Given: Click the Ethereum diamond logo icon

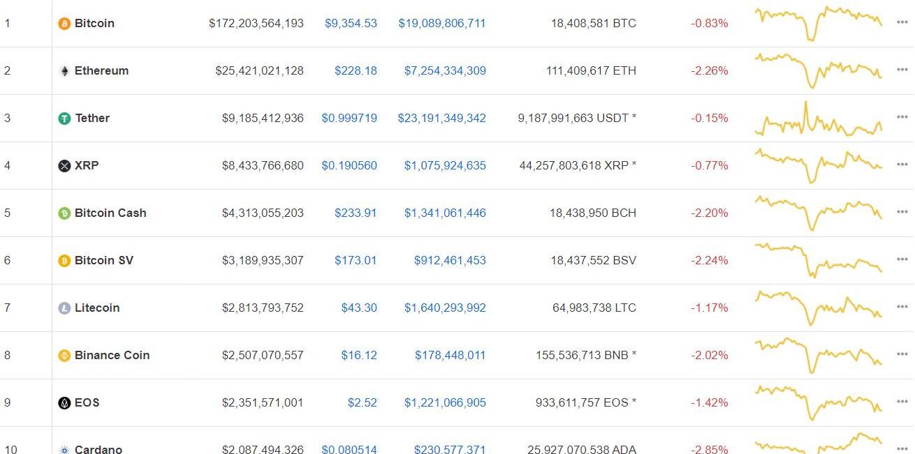Looking at the screenshot, I should [64, 71].
